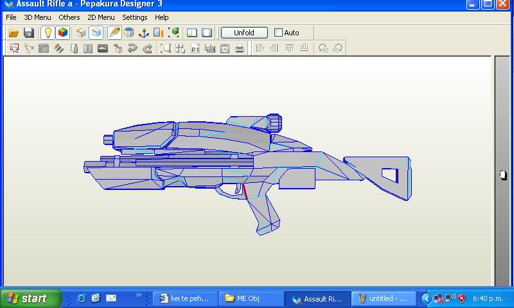Screen dimensions: 514x308
Task: Toggle the light bulb lighting icon
Action: point(48,33)
